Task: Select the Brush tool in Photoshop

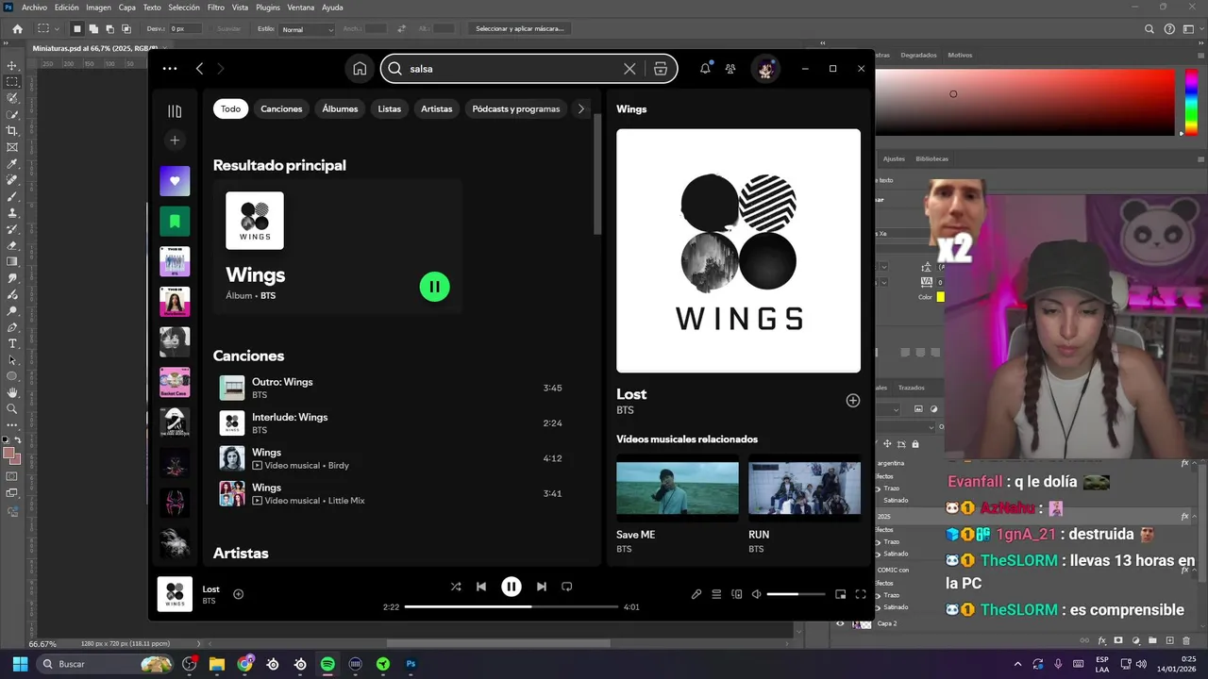Action: point(12,196)
